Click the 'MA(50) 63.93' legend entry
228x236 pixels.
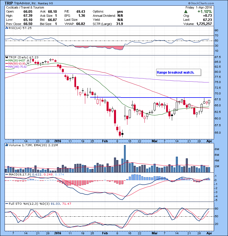coord(15,63)
